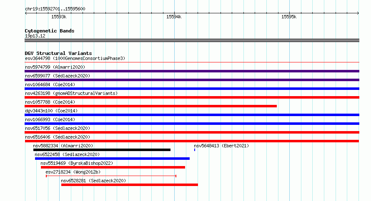Open the nsv6517056 (Sedlazeck2020) label
371x201 pixels.
click(58, 128)
